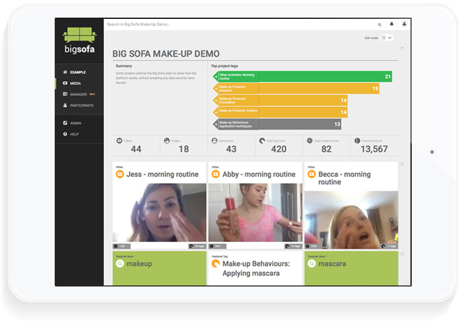The height and width of the screenshot is (322, 467).
Task: Select the Make-up Products Eyeliner tag bar
Action: click(280, 113)
